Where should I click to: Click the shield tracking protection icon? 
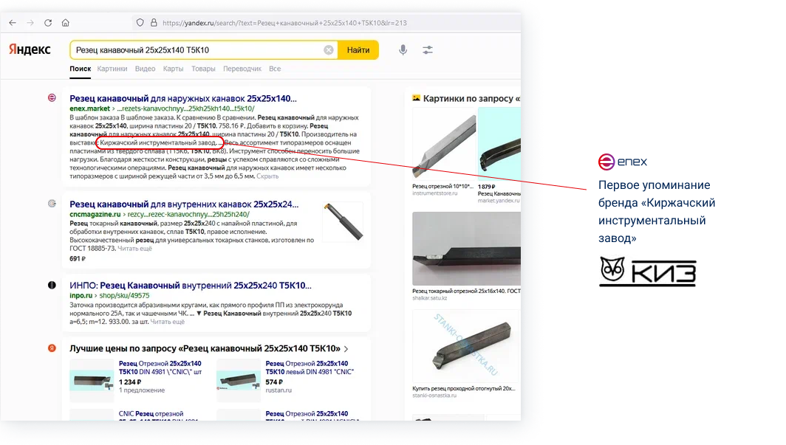140,23
